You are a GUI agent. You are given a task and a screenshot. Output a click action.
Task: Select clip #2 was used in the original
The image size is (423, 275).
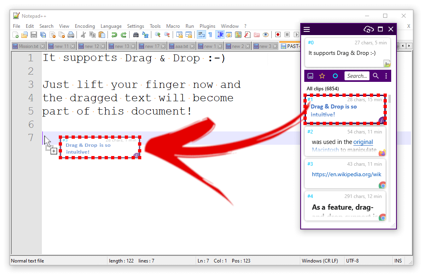tap(345, 142)
